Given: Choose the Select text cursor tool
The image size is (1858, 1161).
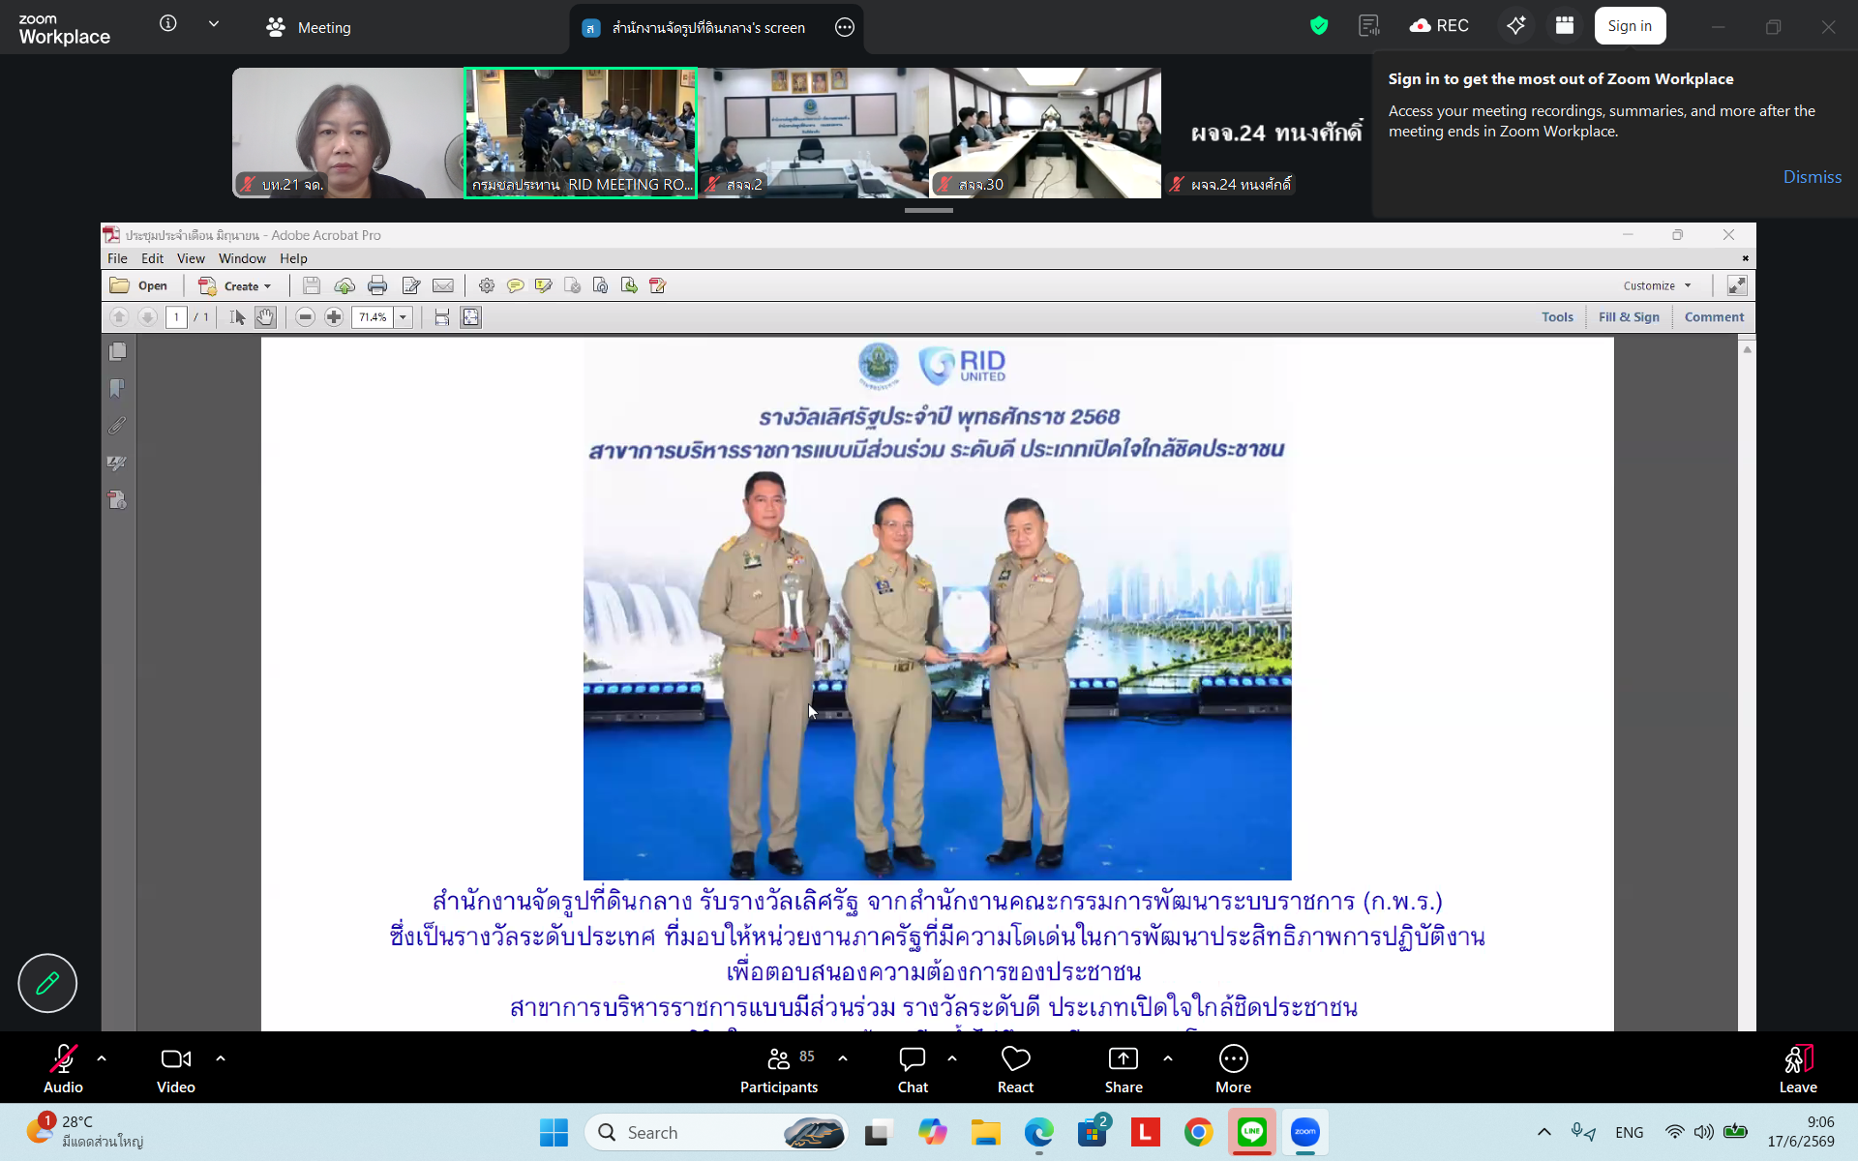Looking at the screenshot, I should pos(237,317).
